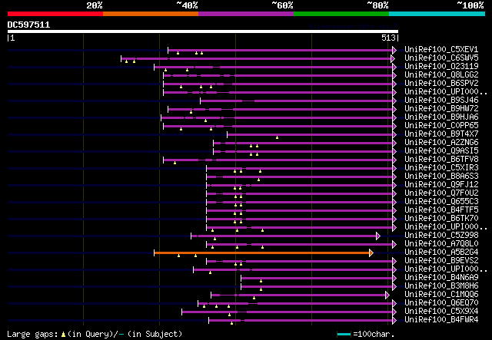Select the yellow gap marker under the C5Z998 bar

click(x=214, y=239)
